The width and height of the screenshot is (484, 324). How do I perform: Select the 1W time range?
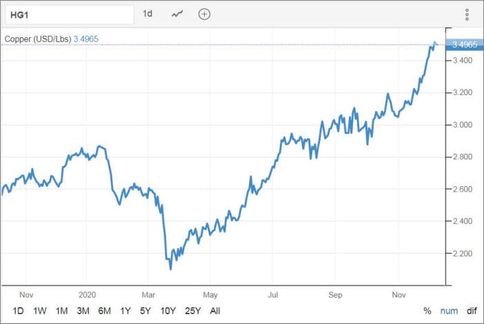40,311
